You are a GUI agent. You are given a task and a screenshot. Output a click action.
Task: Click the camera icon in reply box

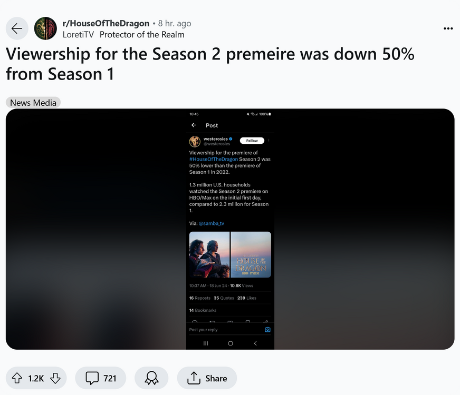tap(267, 330)
